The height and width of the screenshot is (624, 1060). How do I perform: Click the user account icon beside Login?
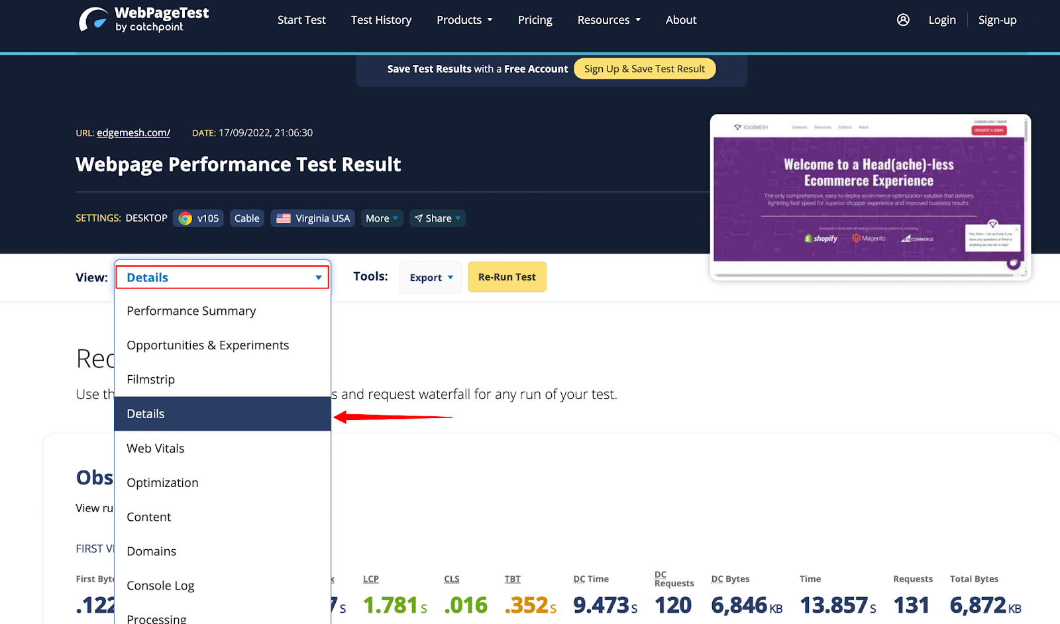903,20
